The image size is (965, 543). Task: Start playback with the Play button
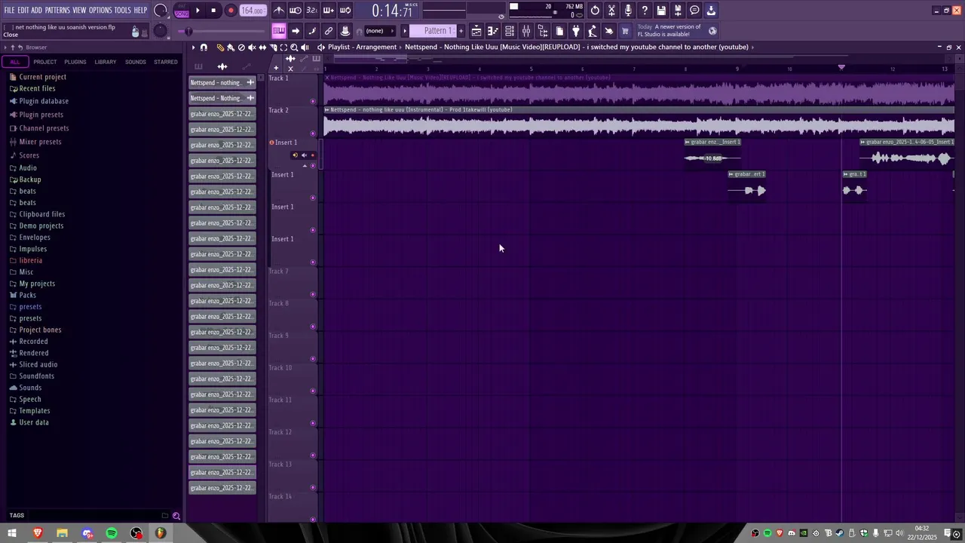pyautogui.click(x=198, y=11)
